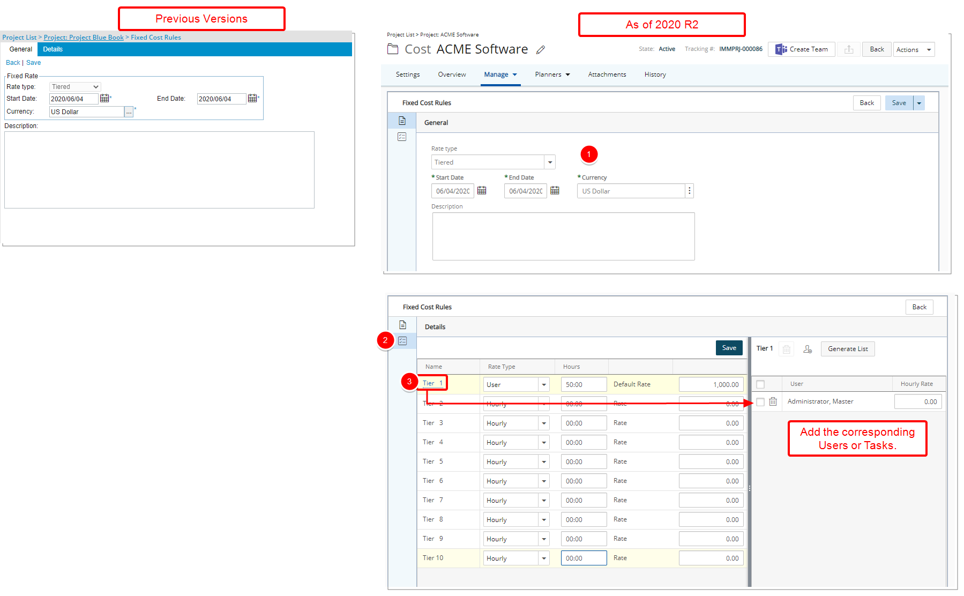The width and height of the screenshot is (964, 596).
Task: Switch to General tab in previous version
Action: 20,49
